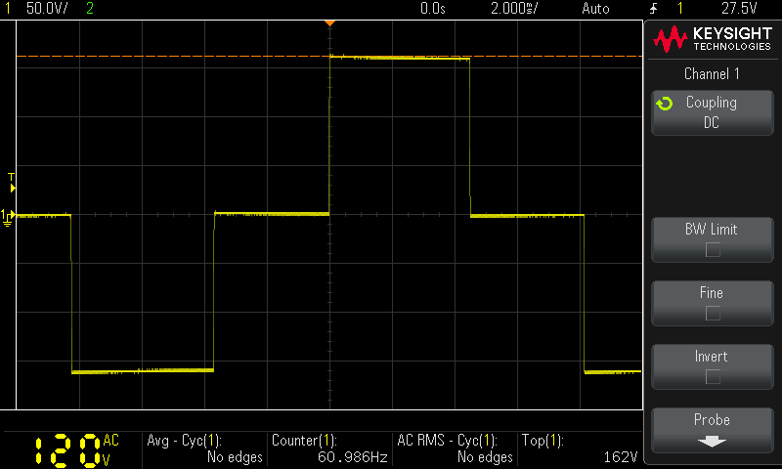The image size is (782, 469).
Task: Click the large 120 V AC readout
Action: pos(68,449)
